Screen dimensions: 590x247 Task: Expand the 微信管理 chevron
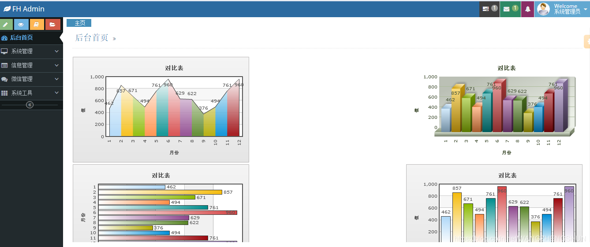click(56, 79)
